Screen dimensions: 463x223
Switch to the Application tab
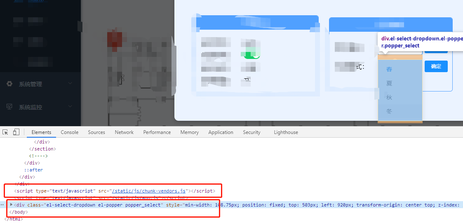click(x=221, y=132)
